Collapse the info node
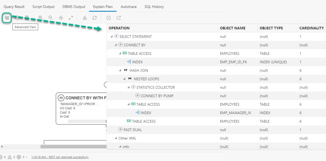The width and height of the screenshot is (326, 161). 120,147
